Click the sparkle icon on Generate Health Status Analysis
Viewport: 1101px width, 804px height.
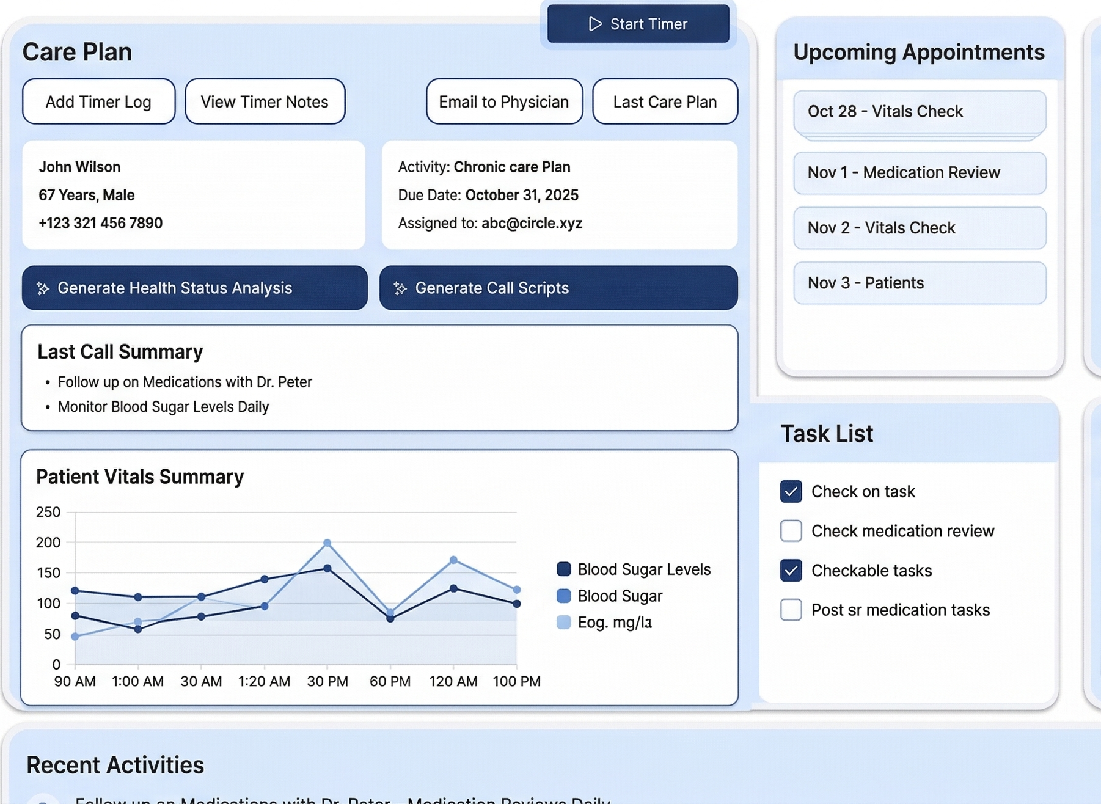42,288
